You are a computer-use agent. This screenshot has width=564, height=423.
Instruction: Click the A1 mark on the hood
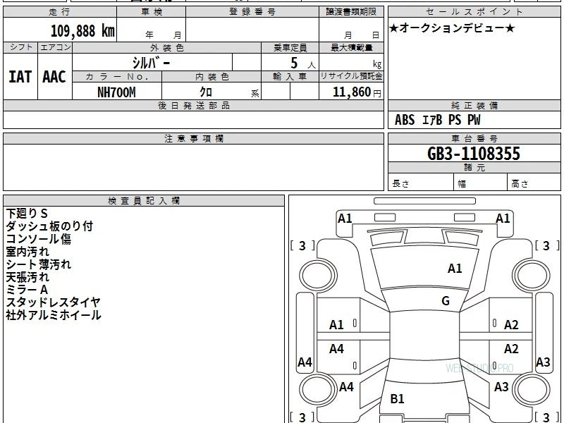(x=455, y=269)
